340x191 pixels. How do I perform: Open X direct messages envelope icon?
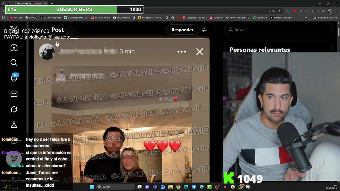(x=14, y=94)
